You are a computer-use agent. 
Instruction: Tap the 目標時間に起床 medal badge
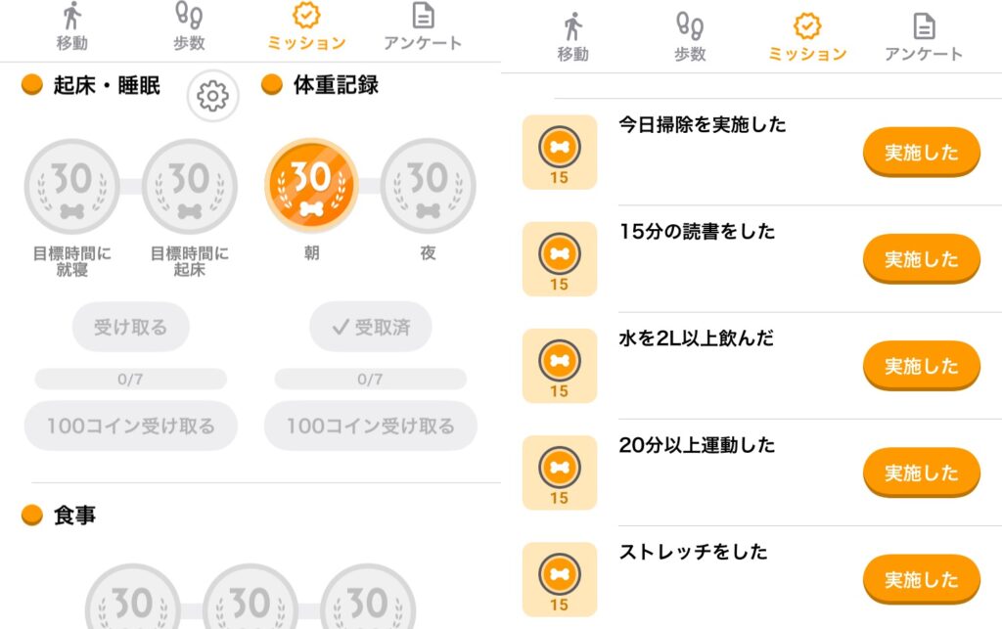click(x=189, y=187)
